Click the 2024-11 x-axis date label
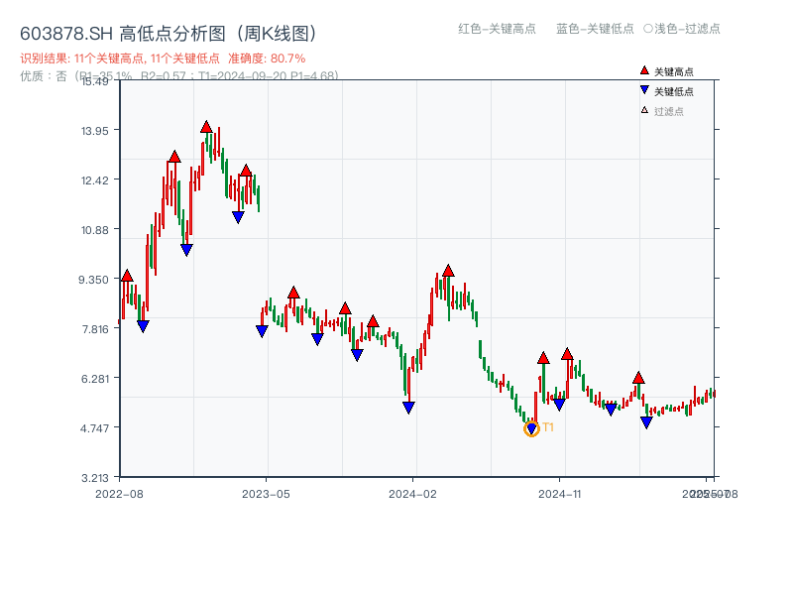Screen dimensions: 793x595 click(559, 493)
